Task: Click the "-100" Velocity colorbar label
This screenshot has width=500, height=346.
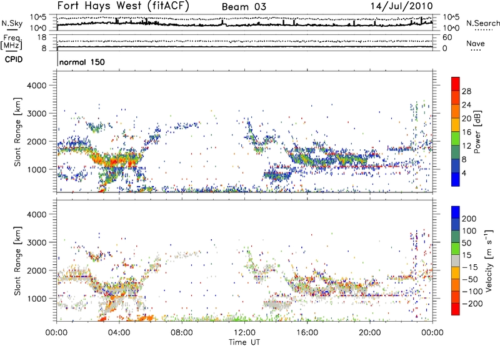Action: pyautogui.click(x=472, y=291)
